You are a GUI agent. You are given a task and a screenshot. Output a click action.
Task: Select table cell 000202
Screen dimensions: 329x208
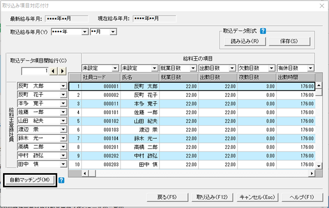(x=101, y=156)
